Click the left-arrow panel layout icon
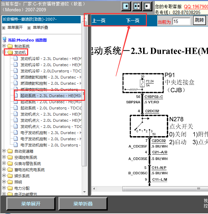 pos(147,6)
